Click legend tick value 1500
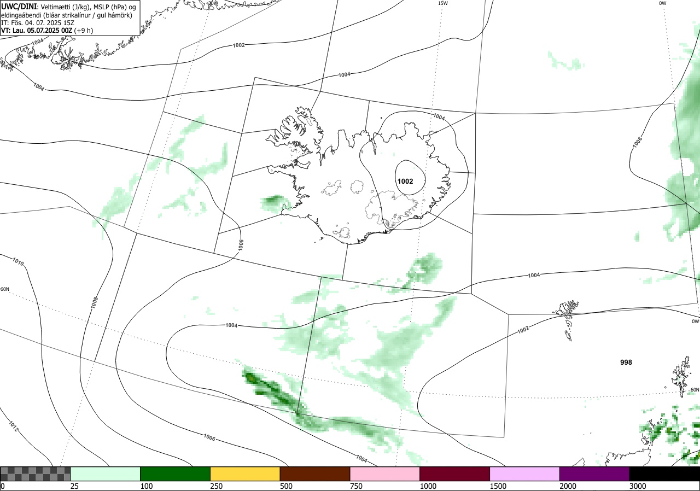Screen dimensions: 700x491 coord(498,486)
